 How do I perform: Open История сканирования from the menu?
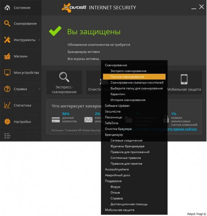128,100
